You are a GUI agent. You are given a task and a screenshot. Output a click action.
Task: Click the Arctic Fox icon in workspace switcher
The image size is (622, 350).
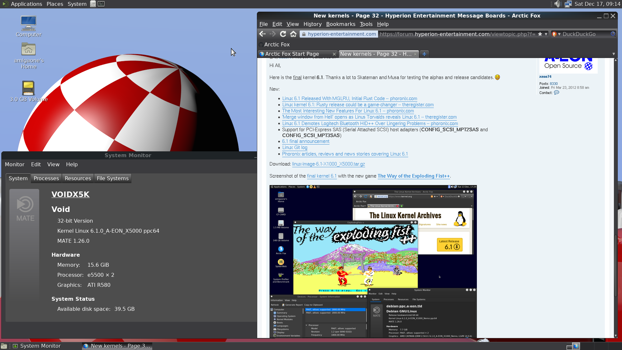coord(576,346)
